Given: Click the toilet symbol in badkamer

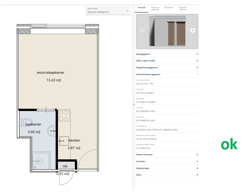Looking at the screenshot, I should tap(28, 121).
